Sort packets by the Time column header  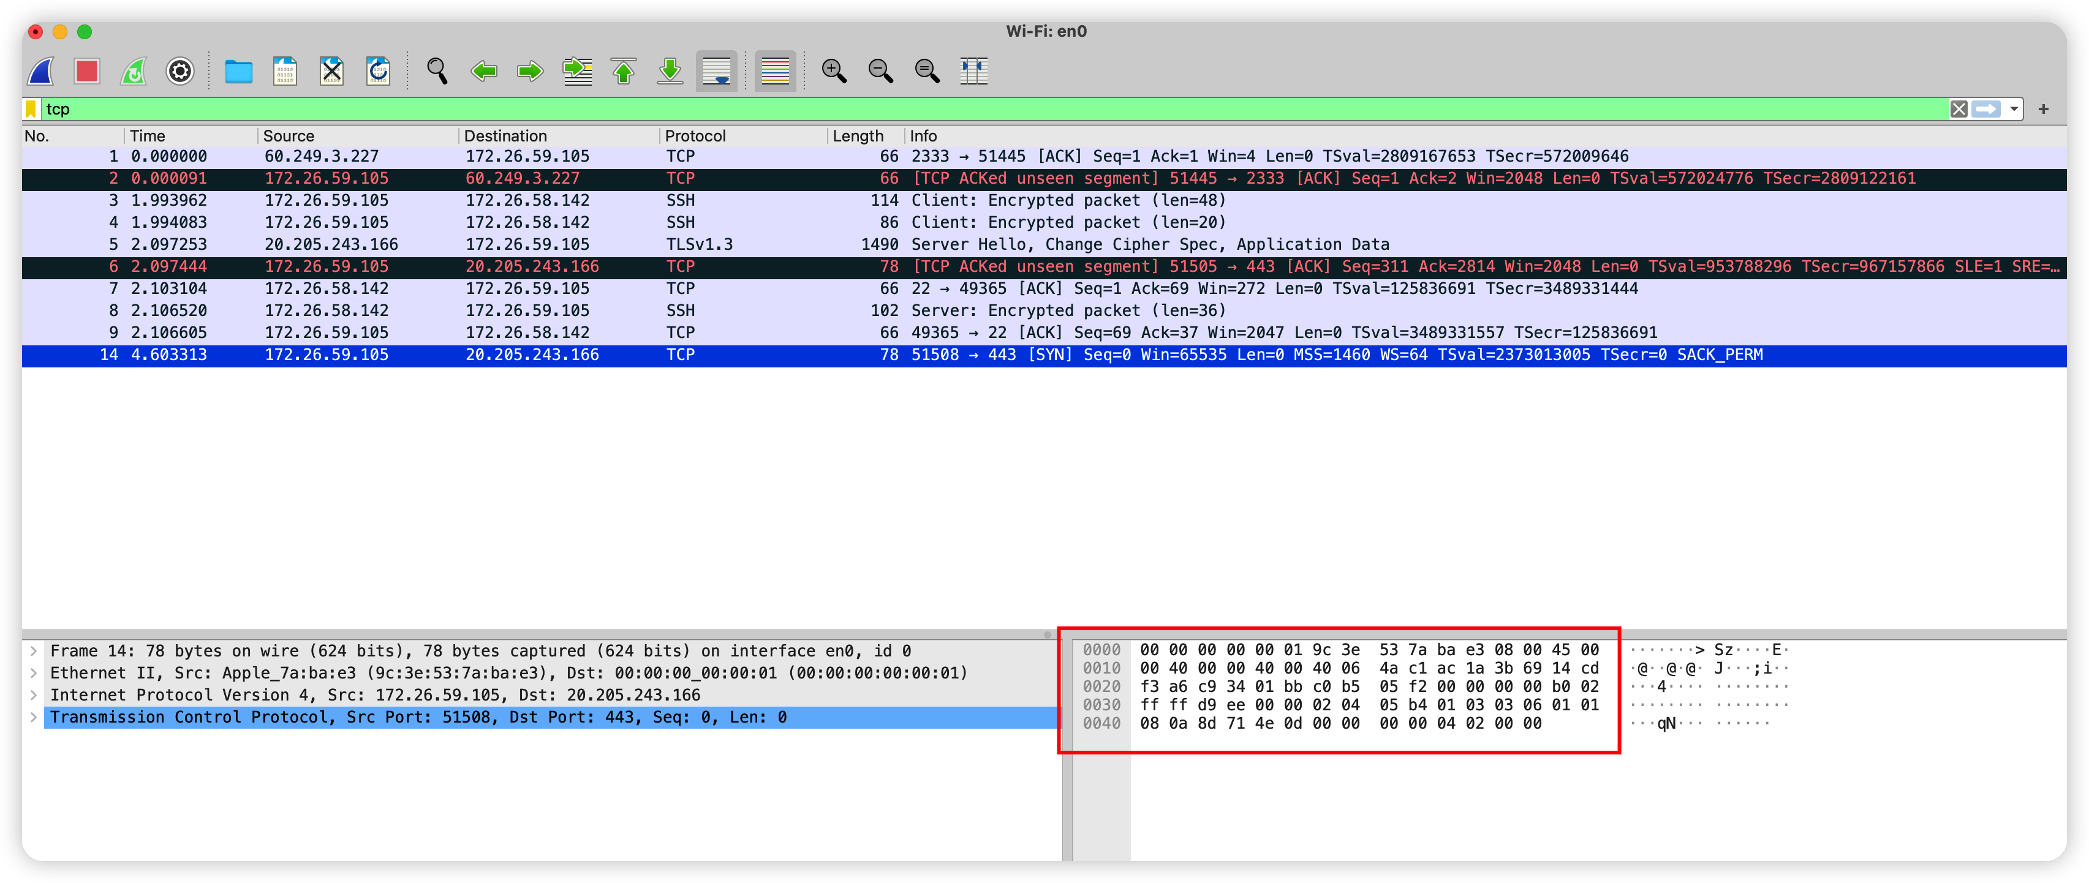148,136
